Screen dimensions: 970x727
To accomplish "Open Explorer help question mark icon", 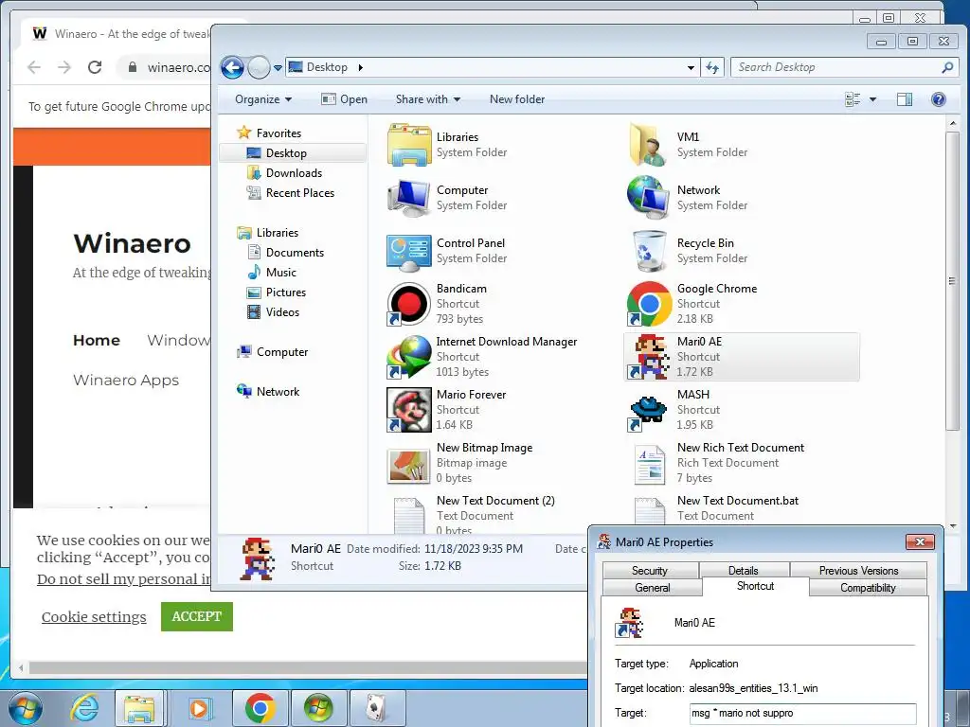I will (939, 99).
